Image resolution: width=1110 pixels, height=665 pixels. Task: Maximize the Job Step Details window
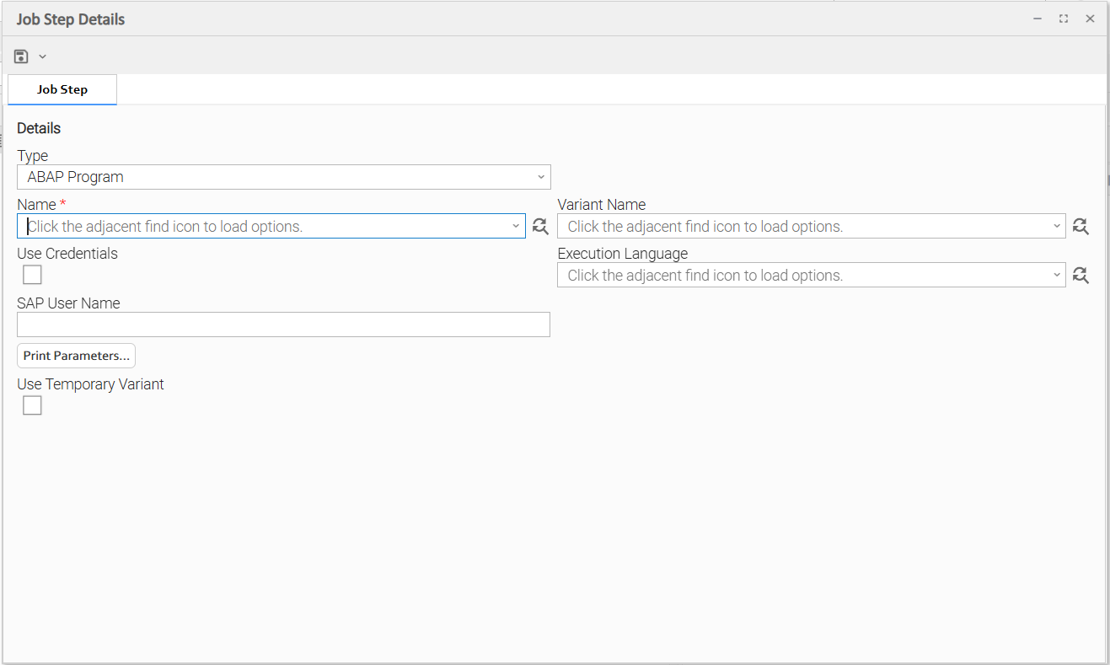(1064, 19)
